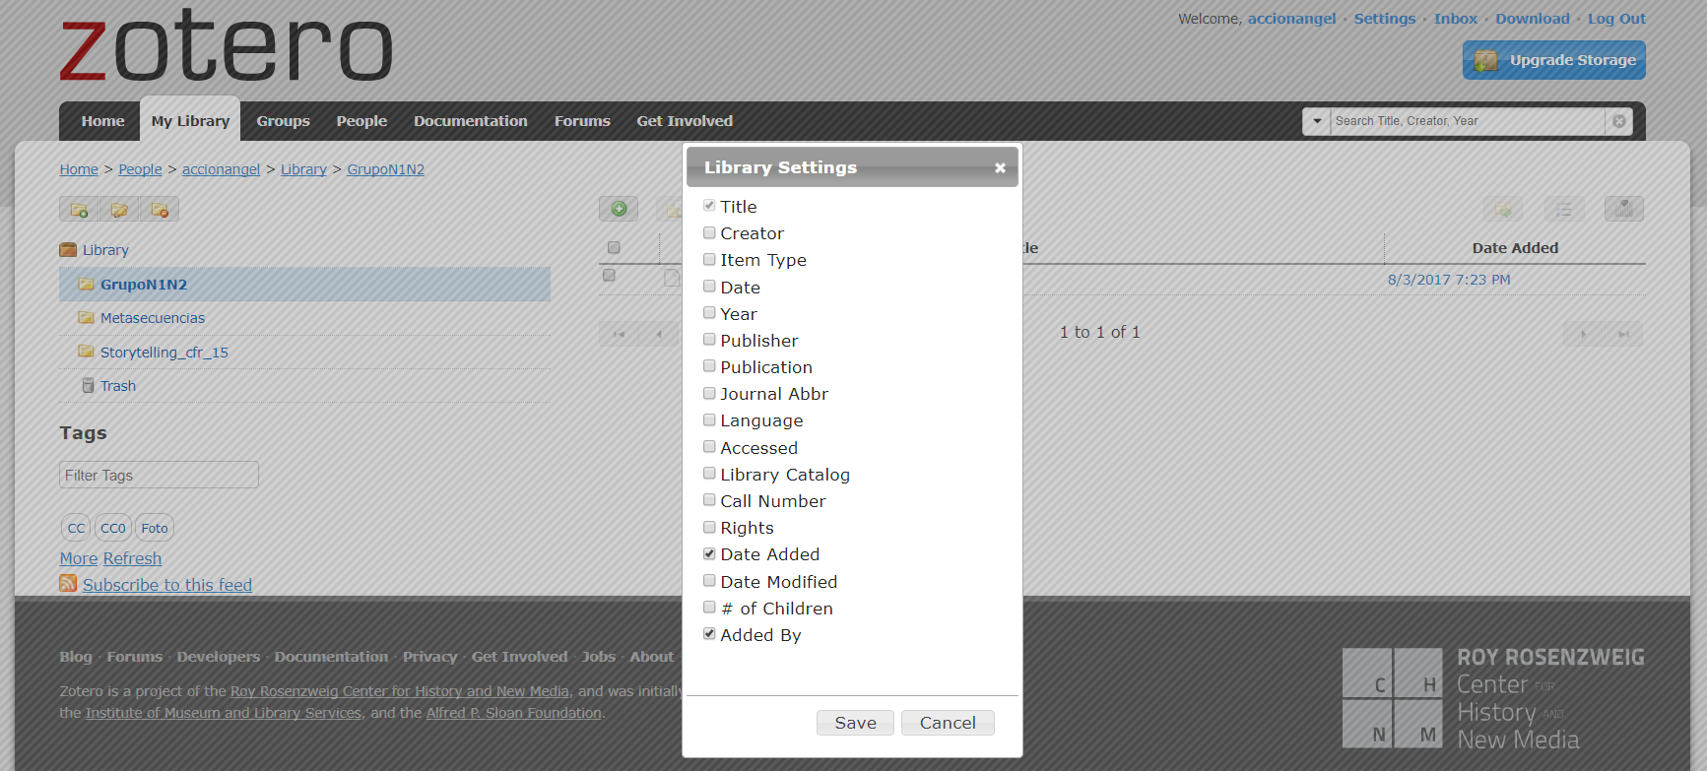Click the RSS feed icon

(x=68, y=584)
